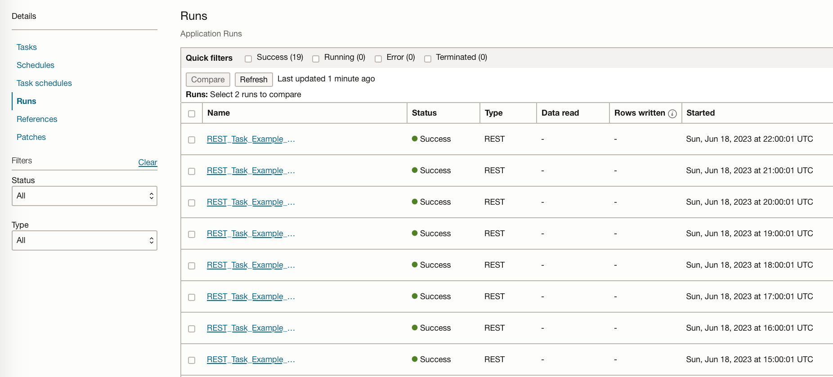Click the Refresh button
The width and height of the screenshot is (833, 377).
(254, 80)
